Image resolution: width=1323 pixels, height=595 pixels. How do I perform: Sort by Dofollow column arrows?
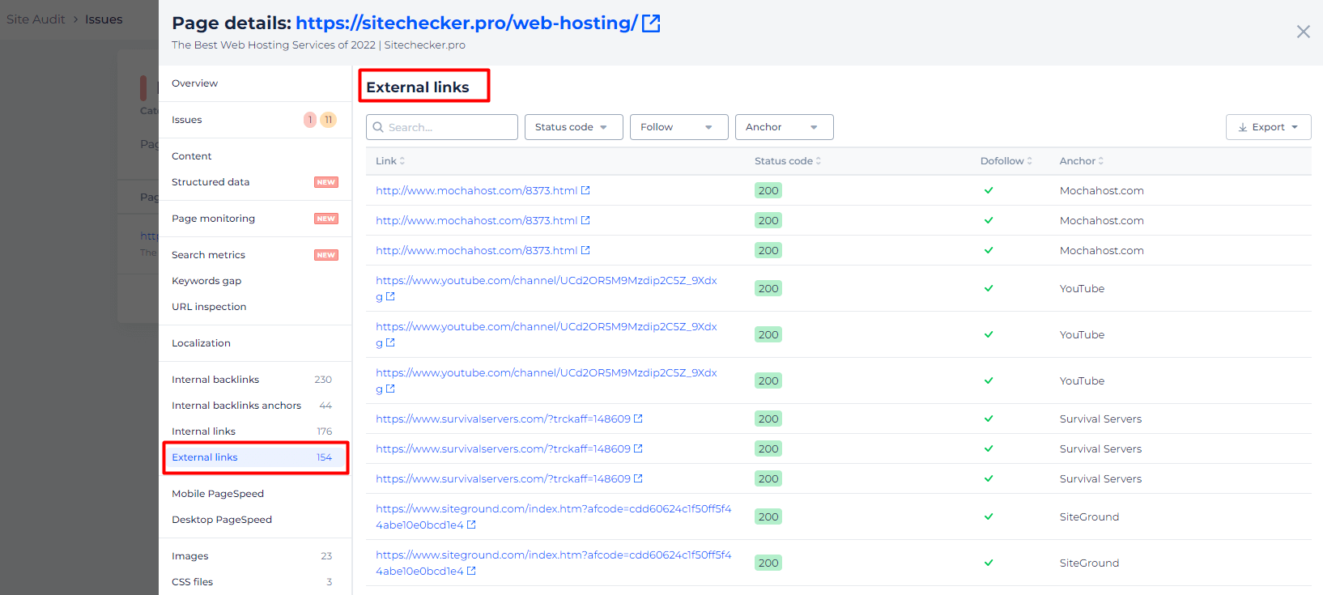coord(1030,161)
